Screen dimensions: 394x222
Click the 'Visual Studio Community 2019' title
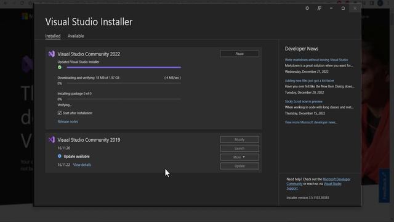coord(89,140)
